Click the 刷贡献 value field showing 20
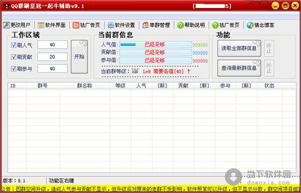Image resolution: width=301 pixels, height=193 pixels. point(52,57)
